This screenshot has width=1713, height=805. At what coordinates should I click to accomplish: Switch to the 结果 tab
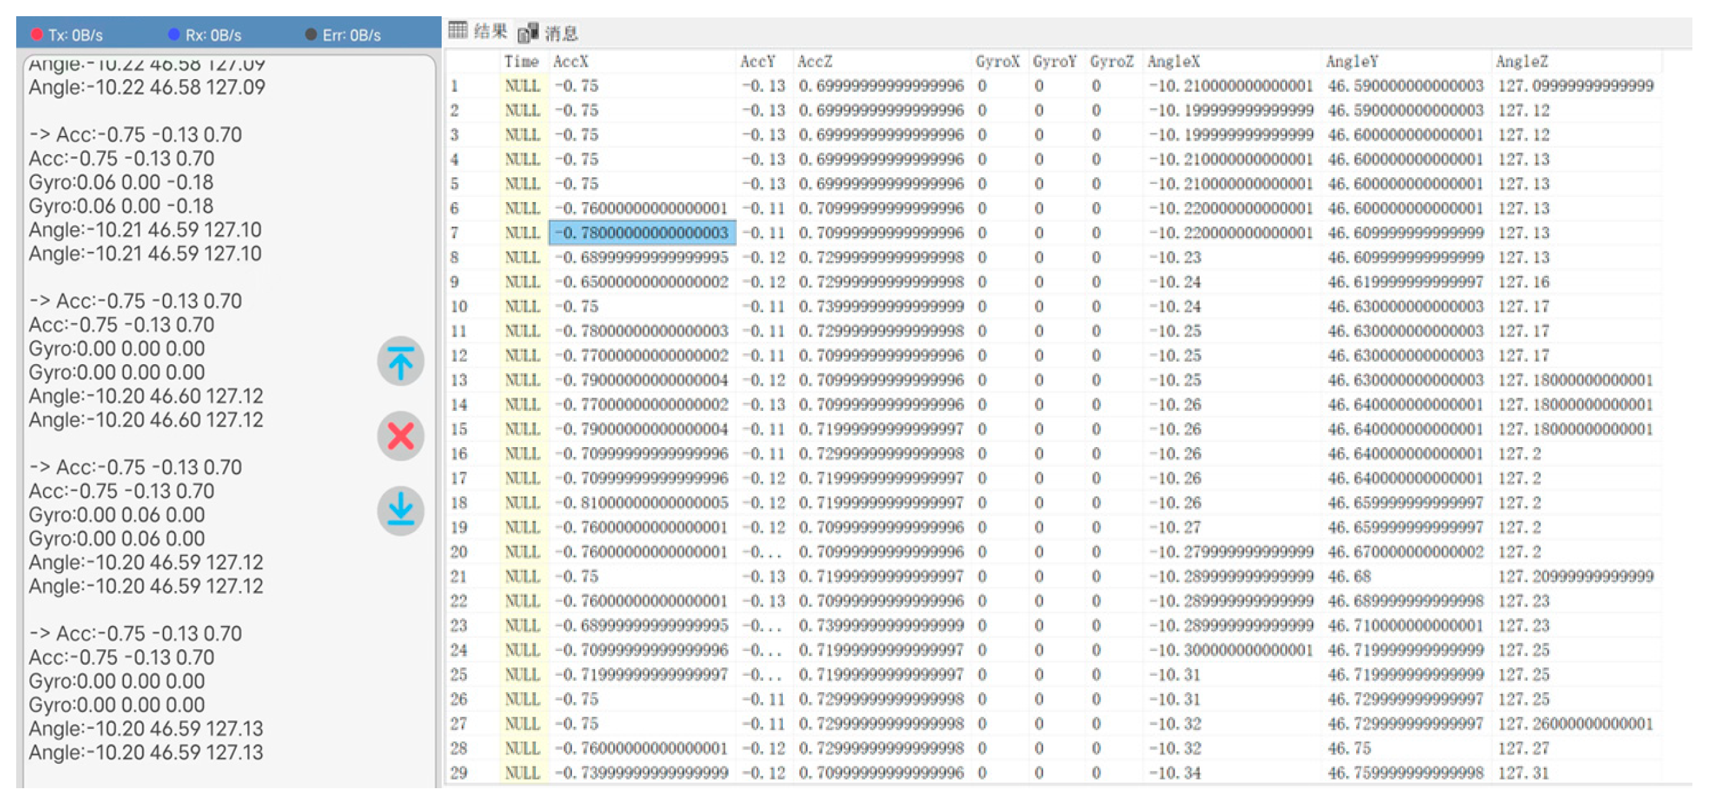[x=490, y=31]
